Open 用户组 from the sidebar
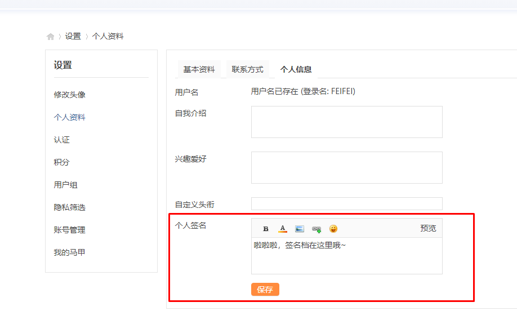The height and width of the screenshot is (311, 517). point(65,185)
